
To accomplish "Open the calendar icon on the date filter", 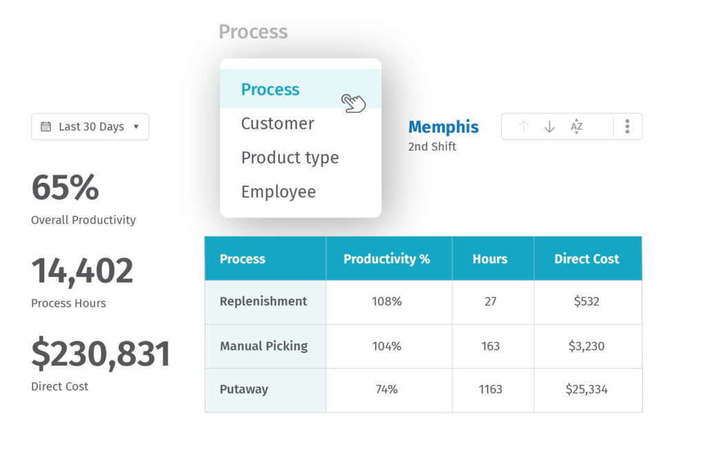I will (x=44, y=126).
